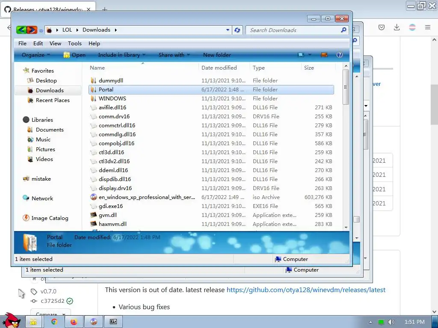Click the green Back navigation arrow
This screenshot has height=328, width=438.
21,29
